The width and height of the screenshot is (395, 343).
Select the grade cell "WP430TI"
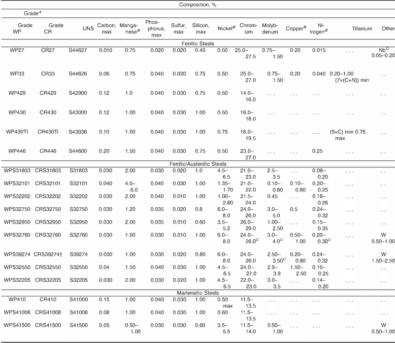click(x=17, y=132)
